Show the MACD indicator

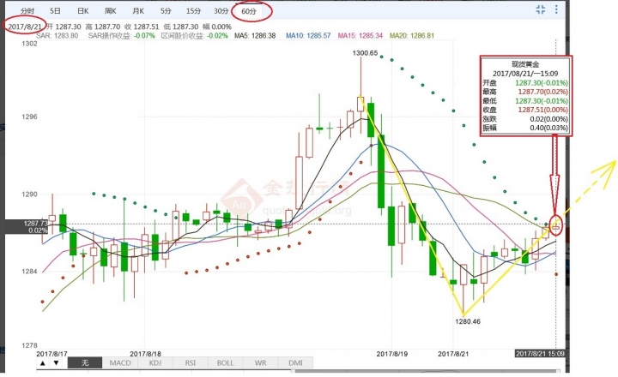(120, 362)
